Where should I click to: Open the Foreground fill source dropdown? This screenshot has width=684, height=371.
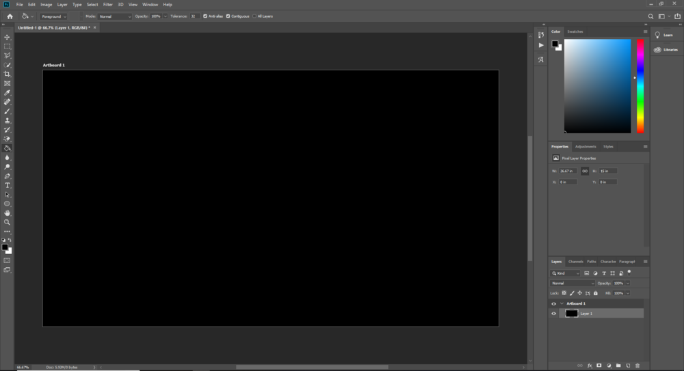[x=53, y=16]
